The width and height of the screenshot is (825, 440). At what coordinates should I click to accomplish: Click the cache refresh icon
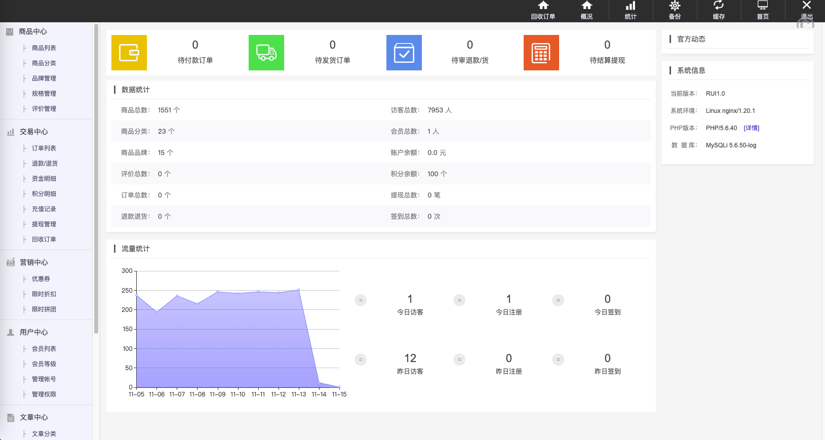click(719, 6)
